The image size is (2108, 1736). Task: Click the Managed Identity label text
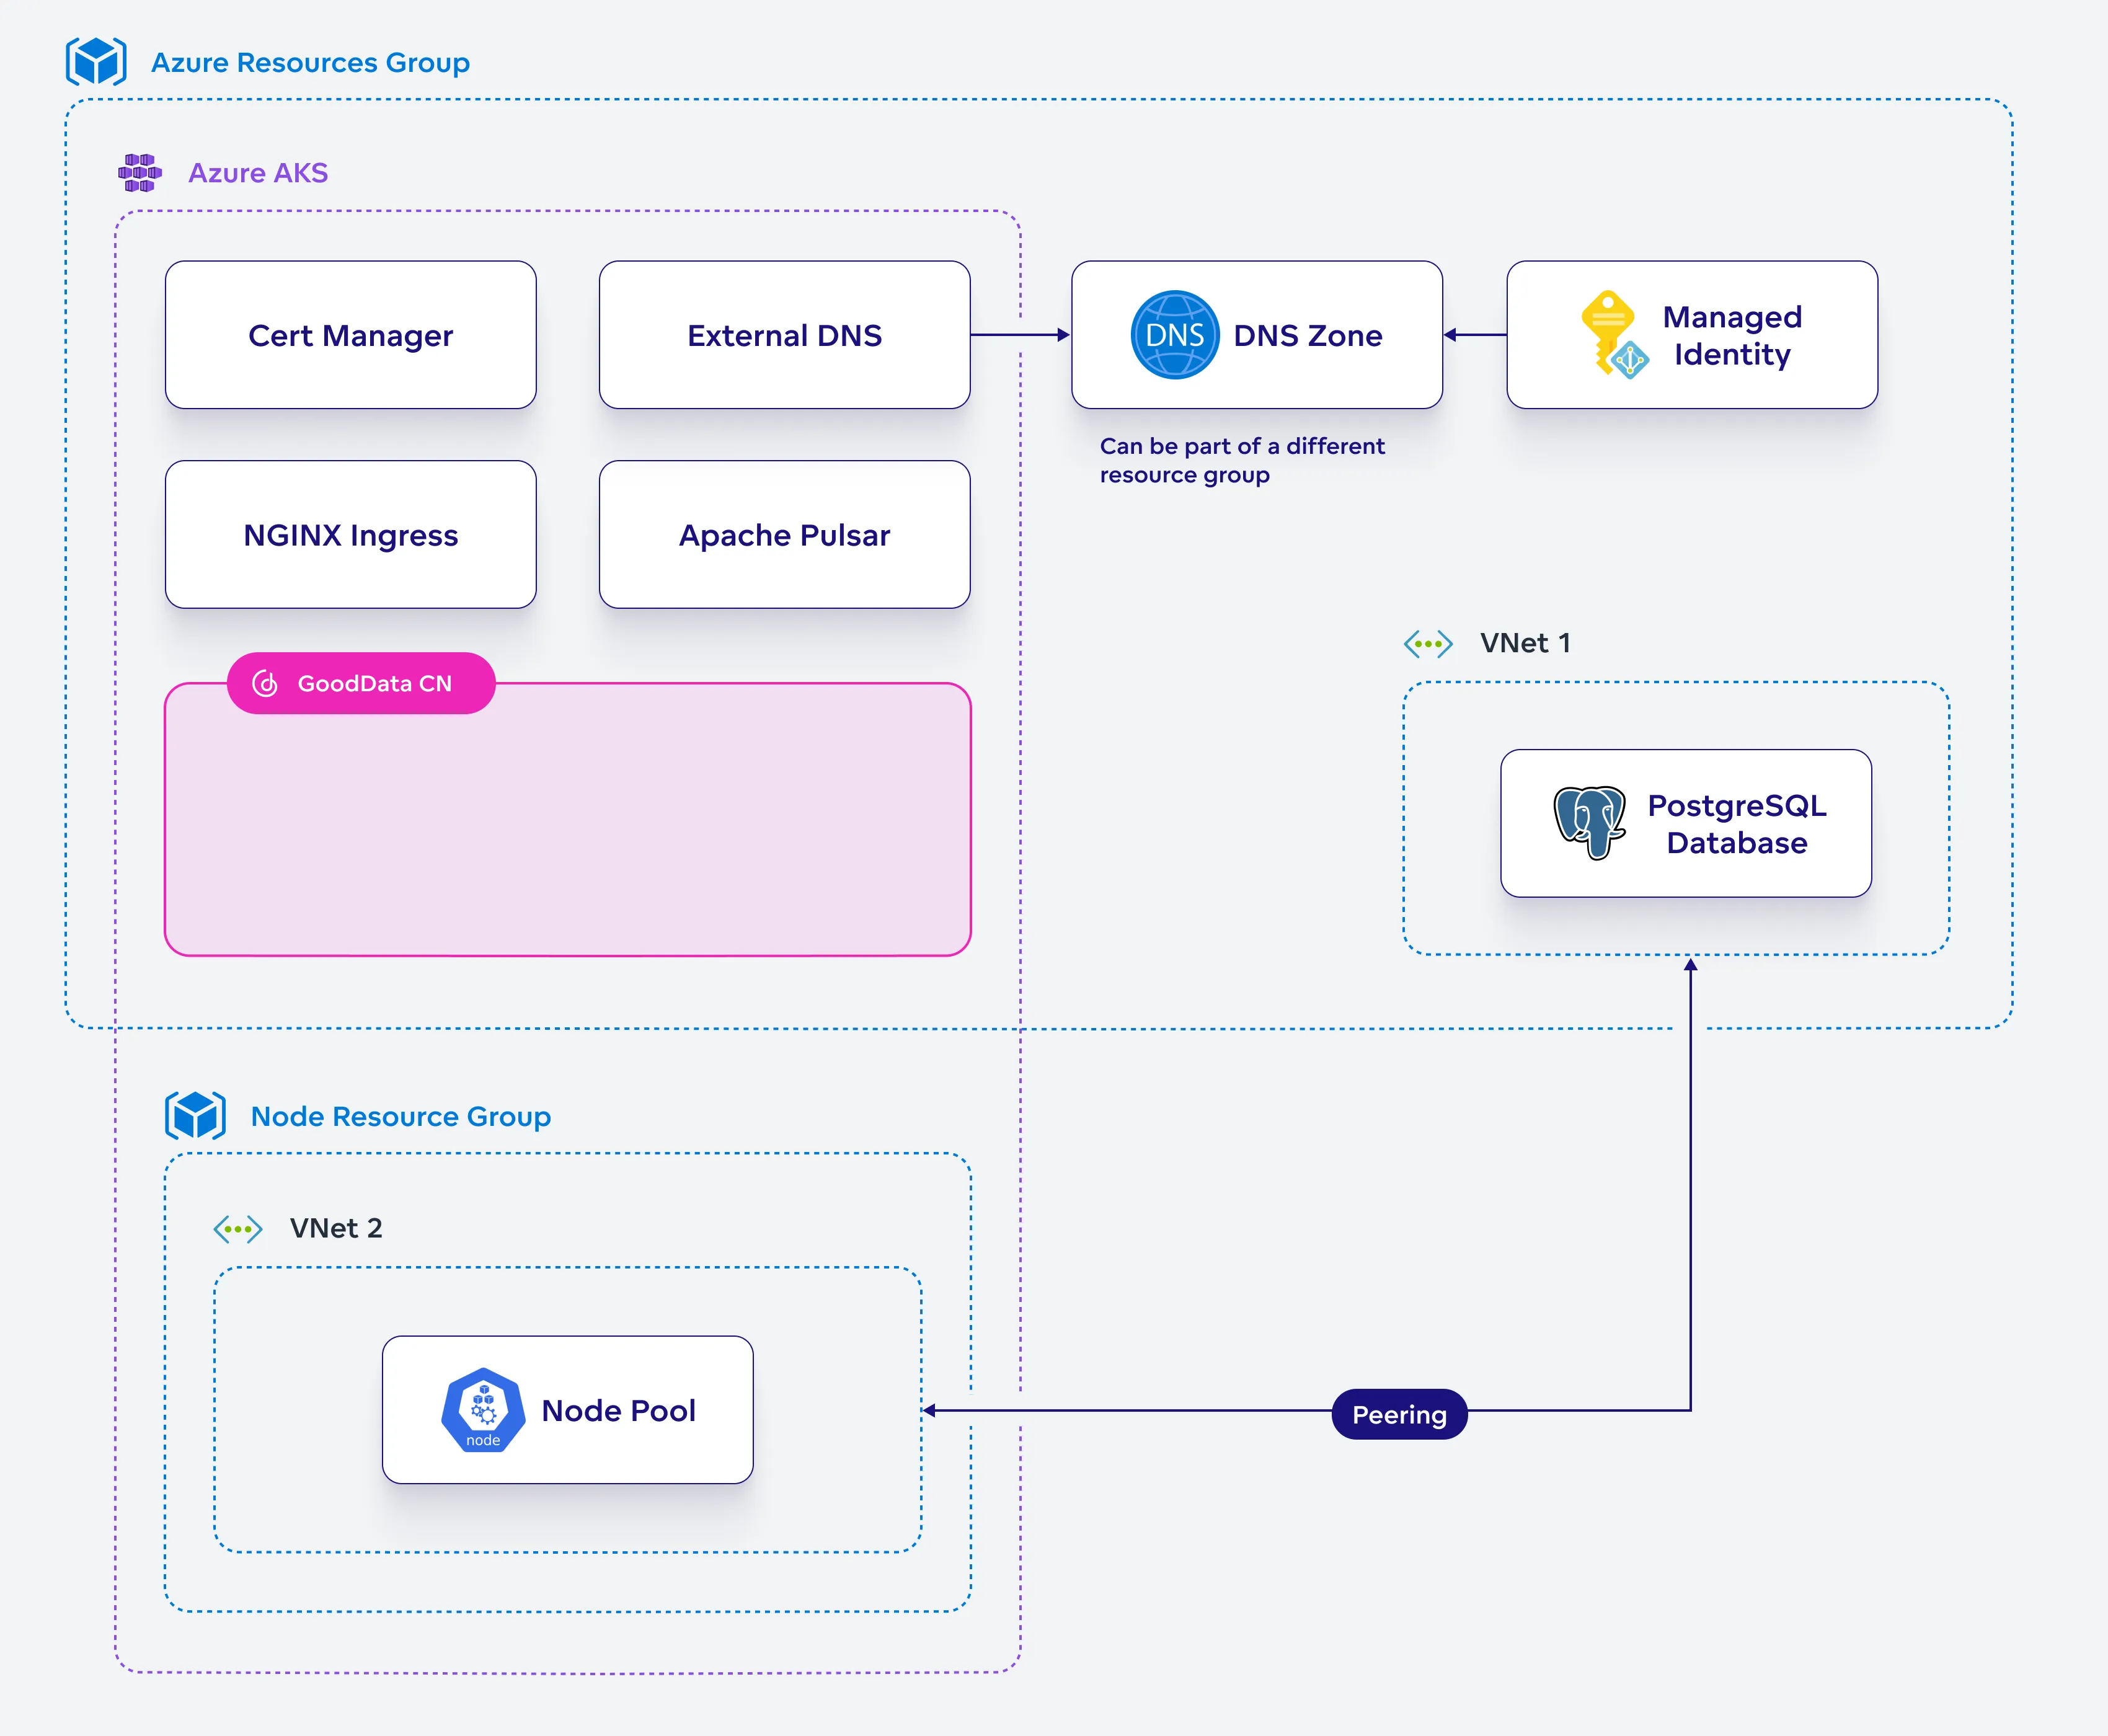coord(1732,336)
